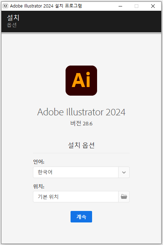Screen dimensions: 163x245
Task: Click the Adobe Illustrator 2024 product title
Action: [x=81, y=112]
